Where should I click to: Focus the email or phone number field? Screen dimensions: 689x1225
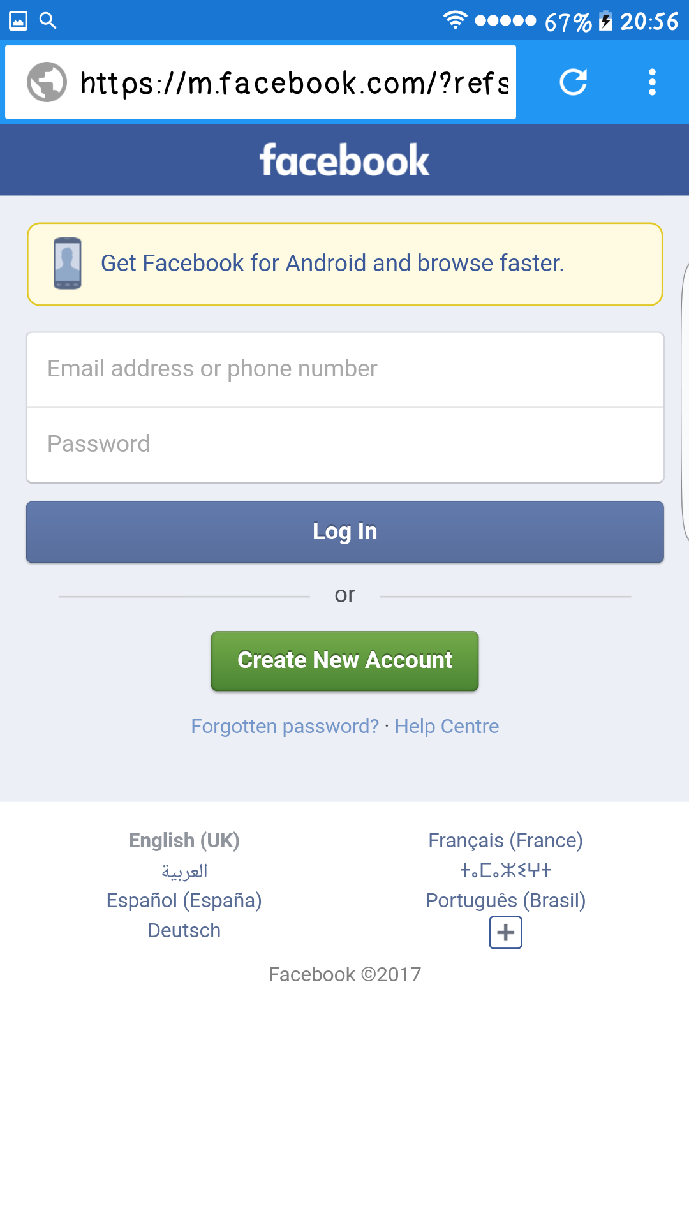(344, 369)
